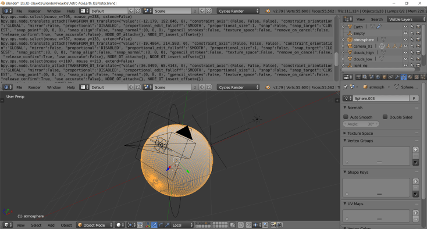Select the scale manipulator icon
Image resolution: width=427 pixels, height=229 pixels.
(x=167, y=225)
